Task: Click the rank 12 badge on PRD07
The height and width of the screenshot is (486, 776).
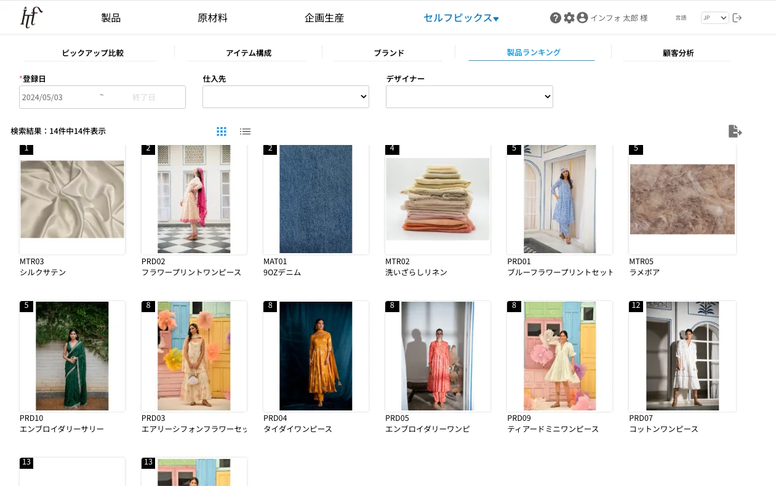Action: click(636, 306)
